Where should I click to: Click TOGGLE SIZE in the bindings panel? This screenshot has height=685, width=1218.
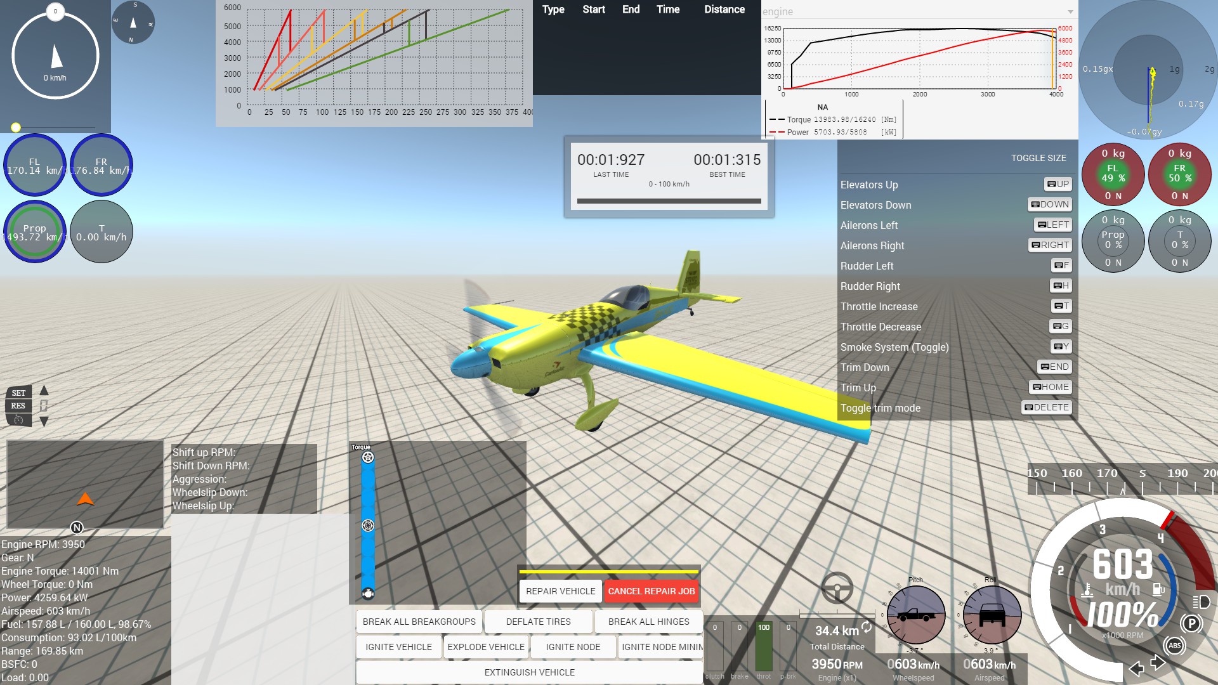(1038, 158)
